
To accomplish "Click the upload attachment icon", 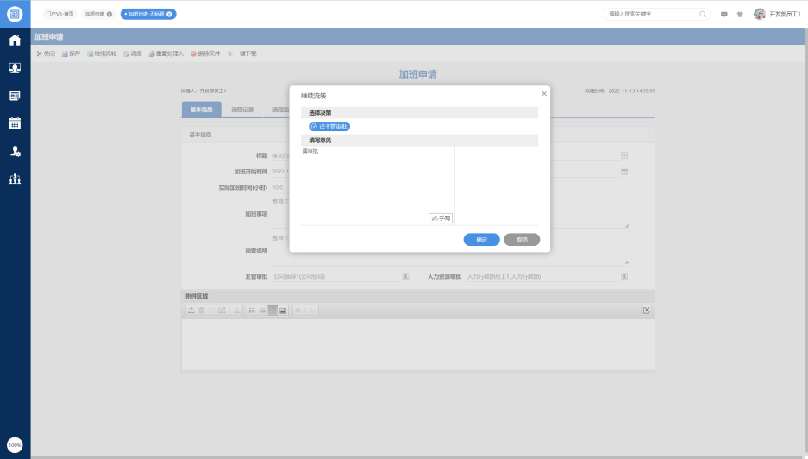I will 191,310.
